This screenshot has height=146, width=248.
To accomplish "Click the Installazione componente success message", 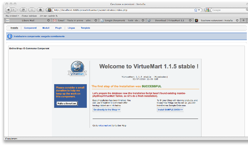I will 39,36.
